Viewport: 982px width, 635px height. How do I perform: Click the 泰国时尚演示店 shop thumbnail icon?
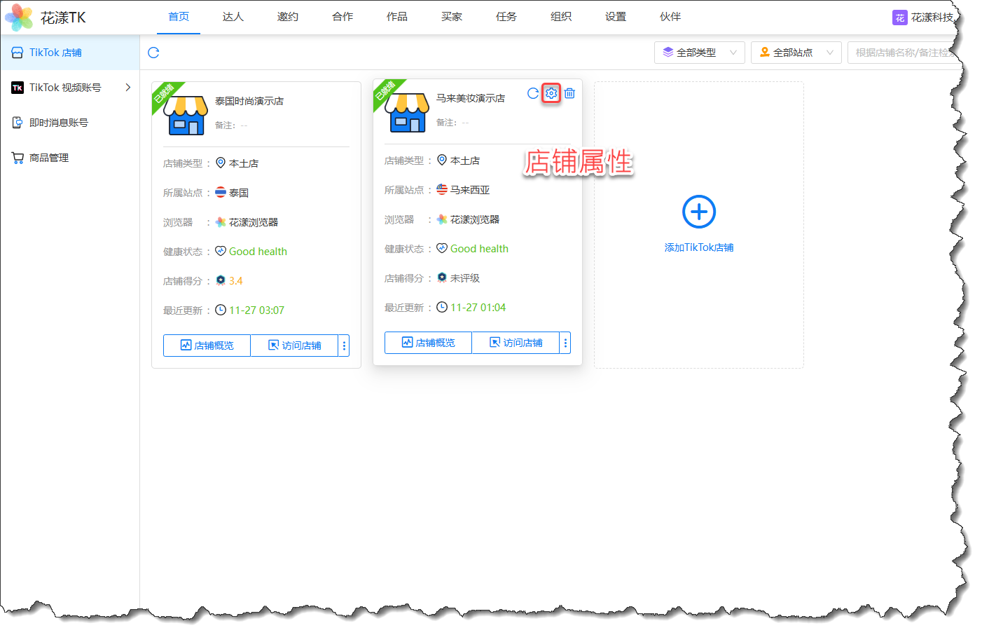tap(186, 116)
